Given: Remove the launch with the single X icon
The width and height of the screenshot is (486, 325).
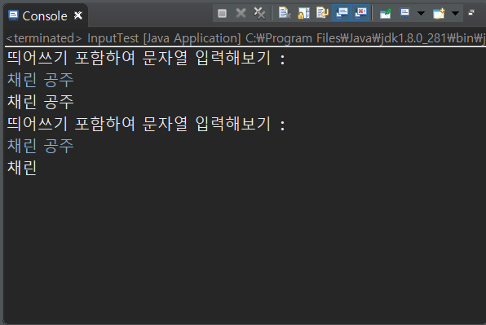Looking at the screenshot, I should click(x=241, y=13).
